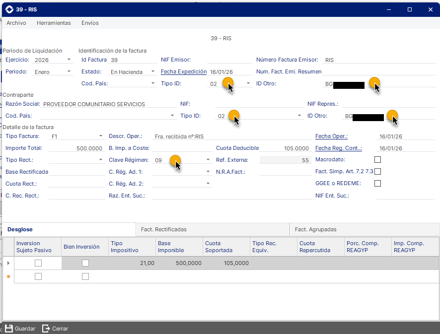This screenshot has height=334, width=440.
Task: Expand the Tipo Factura F1 dropdown
Action: click(x=101, y=136)
